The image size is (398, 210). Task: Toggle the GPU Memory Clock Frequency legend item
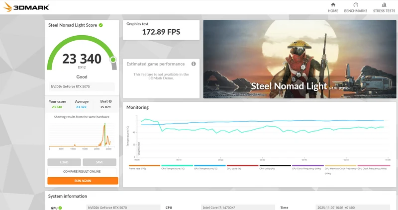(x=341, y=169)
